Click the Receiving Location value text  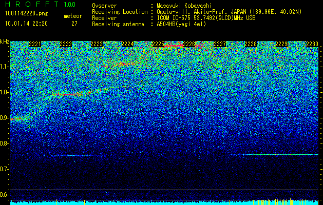[229, 12]
